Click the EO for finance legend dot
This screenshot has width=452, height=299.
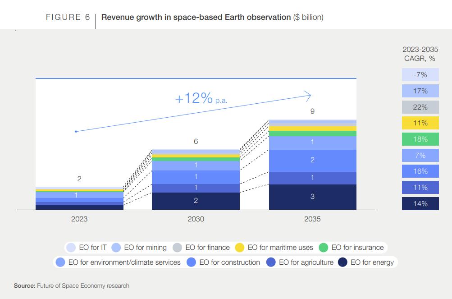177,248
